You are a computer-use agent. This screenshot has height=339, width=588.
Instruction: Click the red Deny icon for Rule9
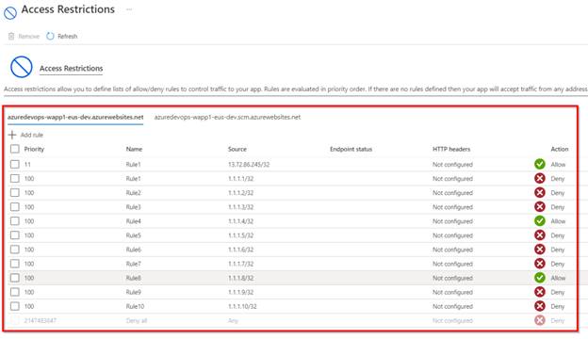point(540,292)
